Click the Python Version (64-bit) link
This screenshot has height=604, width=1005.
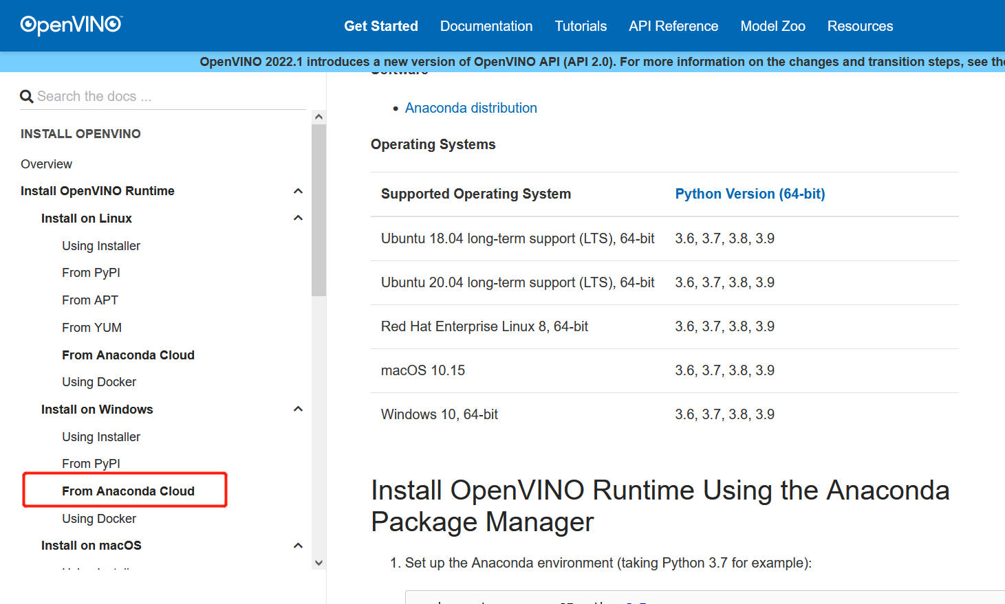click(x=749, y=194)
